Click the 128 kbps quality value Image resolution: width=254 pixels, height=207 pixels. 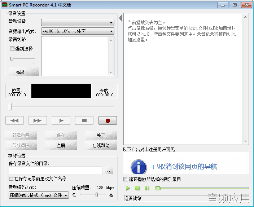coord(106,188)
